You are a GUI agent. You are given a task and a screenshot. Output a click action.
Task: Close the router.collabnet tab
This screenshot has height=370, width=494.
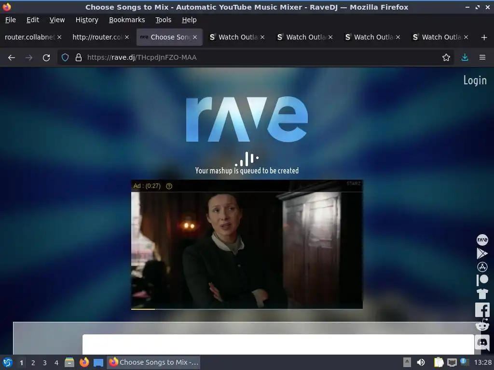[59, 37]
